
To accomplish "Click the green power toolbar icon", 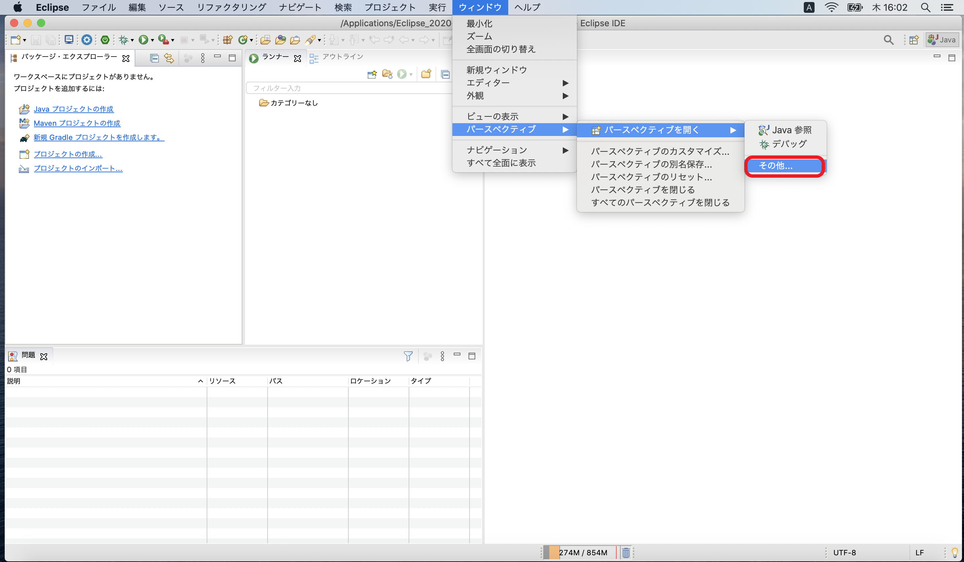I will pos(105,39).
